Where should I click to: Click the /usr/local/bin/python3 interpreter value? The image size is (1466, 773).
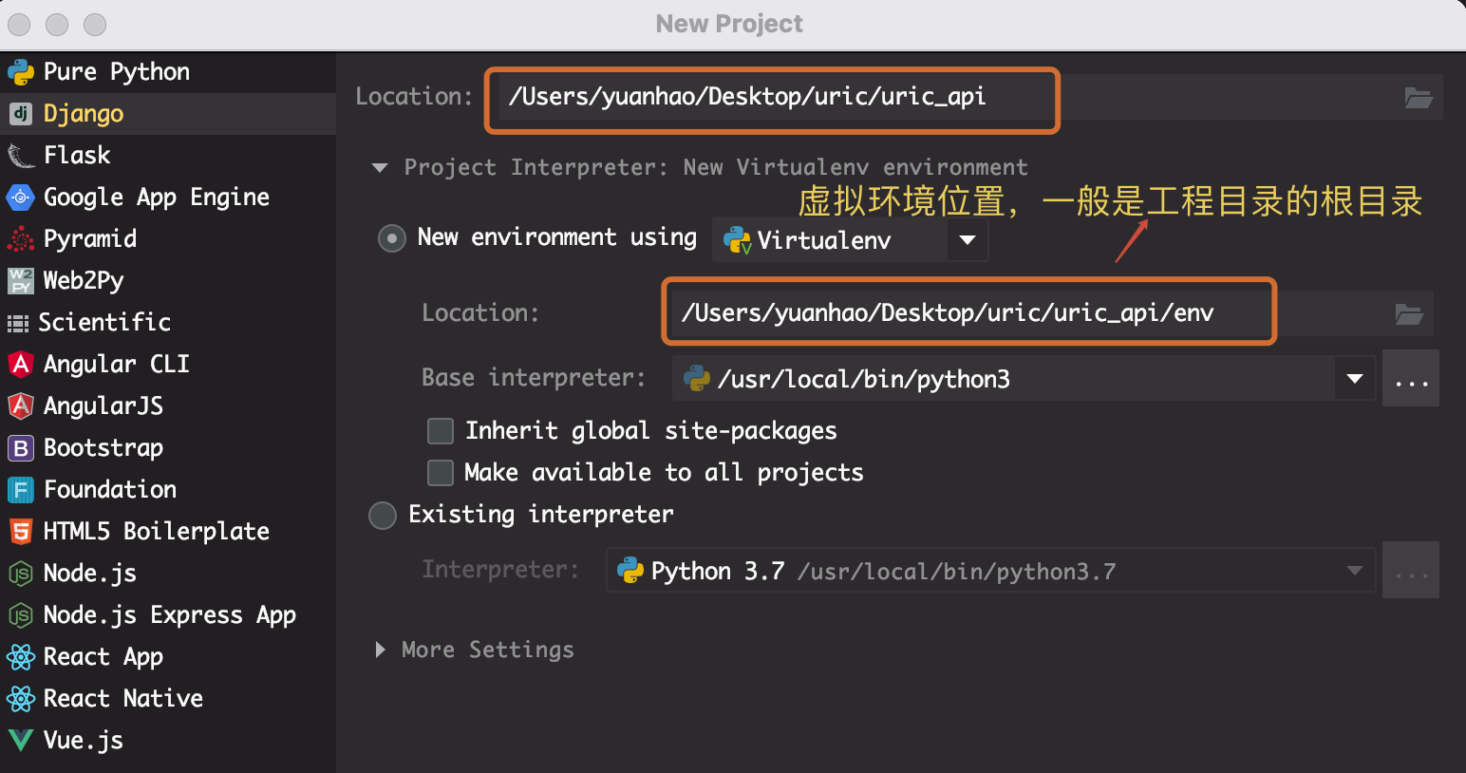(x=864, y=380)
